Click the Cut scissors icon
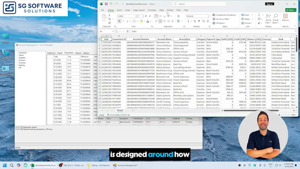300x169 pixels. pos(109,15)
